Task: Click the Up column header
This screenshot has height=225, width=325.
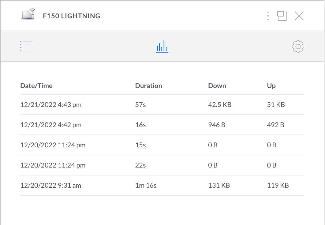Action: pyautogui.click(x=271, y=86)
